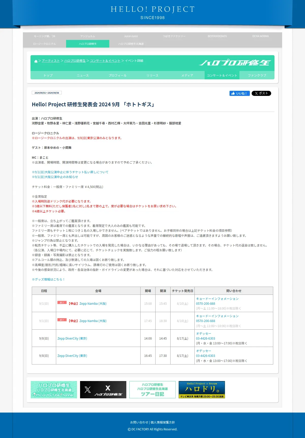305x438 pixels.
Task: Click the 14:45 start time cell
Action: tap(163, 339)
